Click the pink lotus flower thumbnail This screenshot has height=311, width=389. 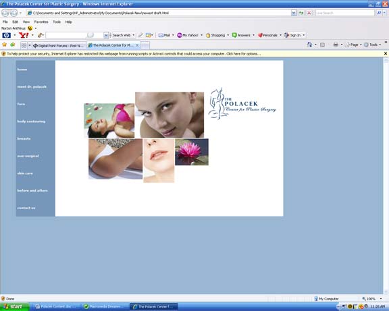point(192,152)
